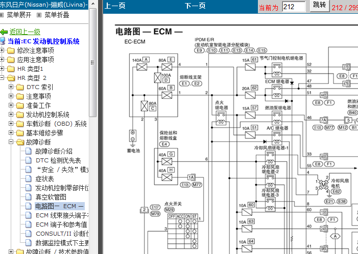Expand the 修改注意事项 folder

pyautogui.click(x=2, y=50)
